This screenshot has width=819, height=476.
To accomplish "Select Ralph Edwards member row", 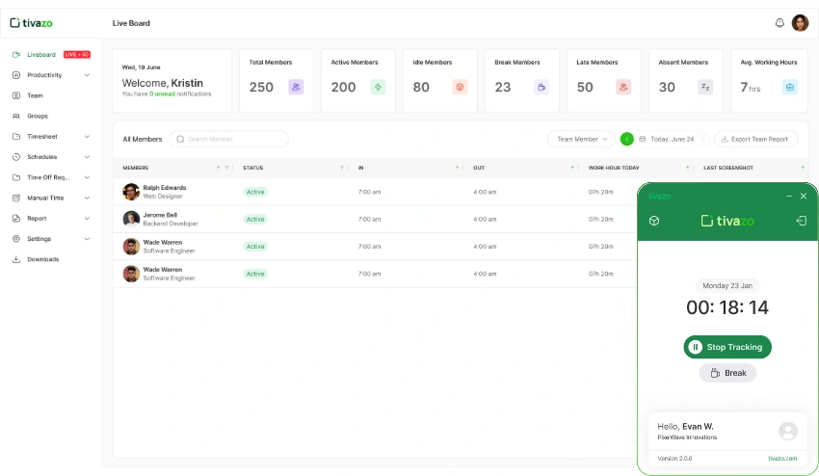I will pos(375,192).
